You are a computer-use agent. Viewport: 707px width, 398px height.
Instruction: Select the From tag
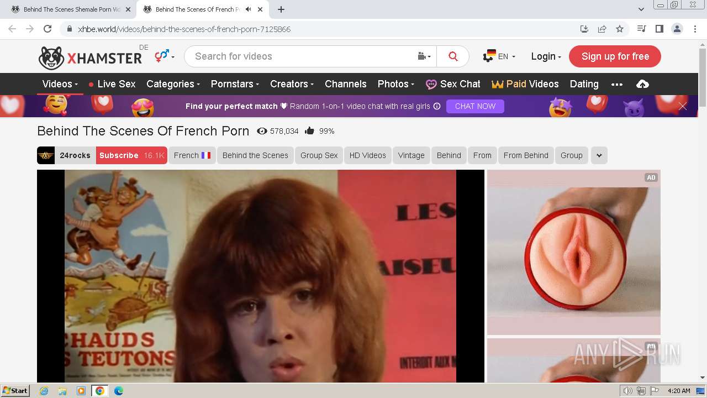482,155
